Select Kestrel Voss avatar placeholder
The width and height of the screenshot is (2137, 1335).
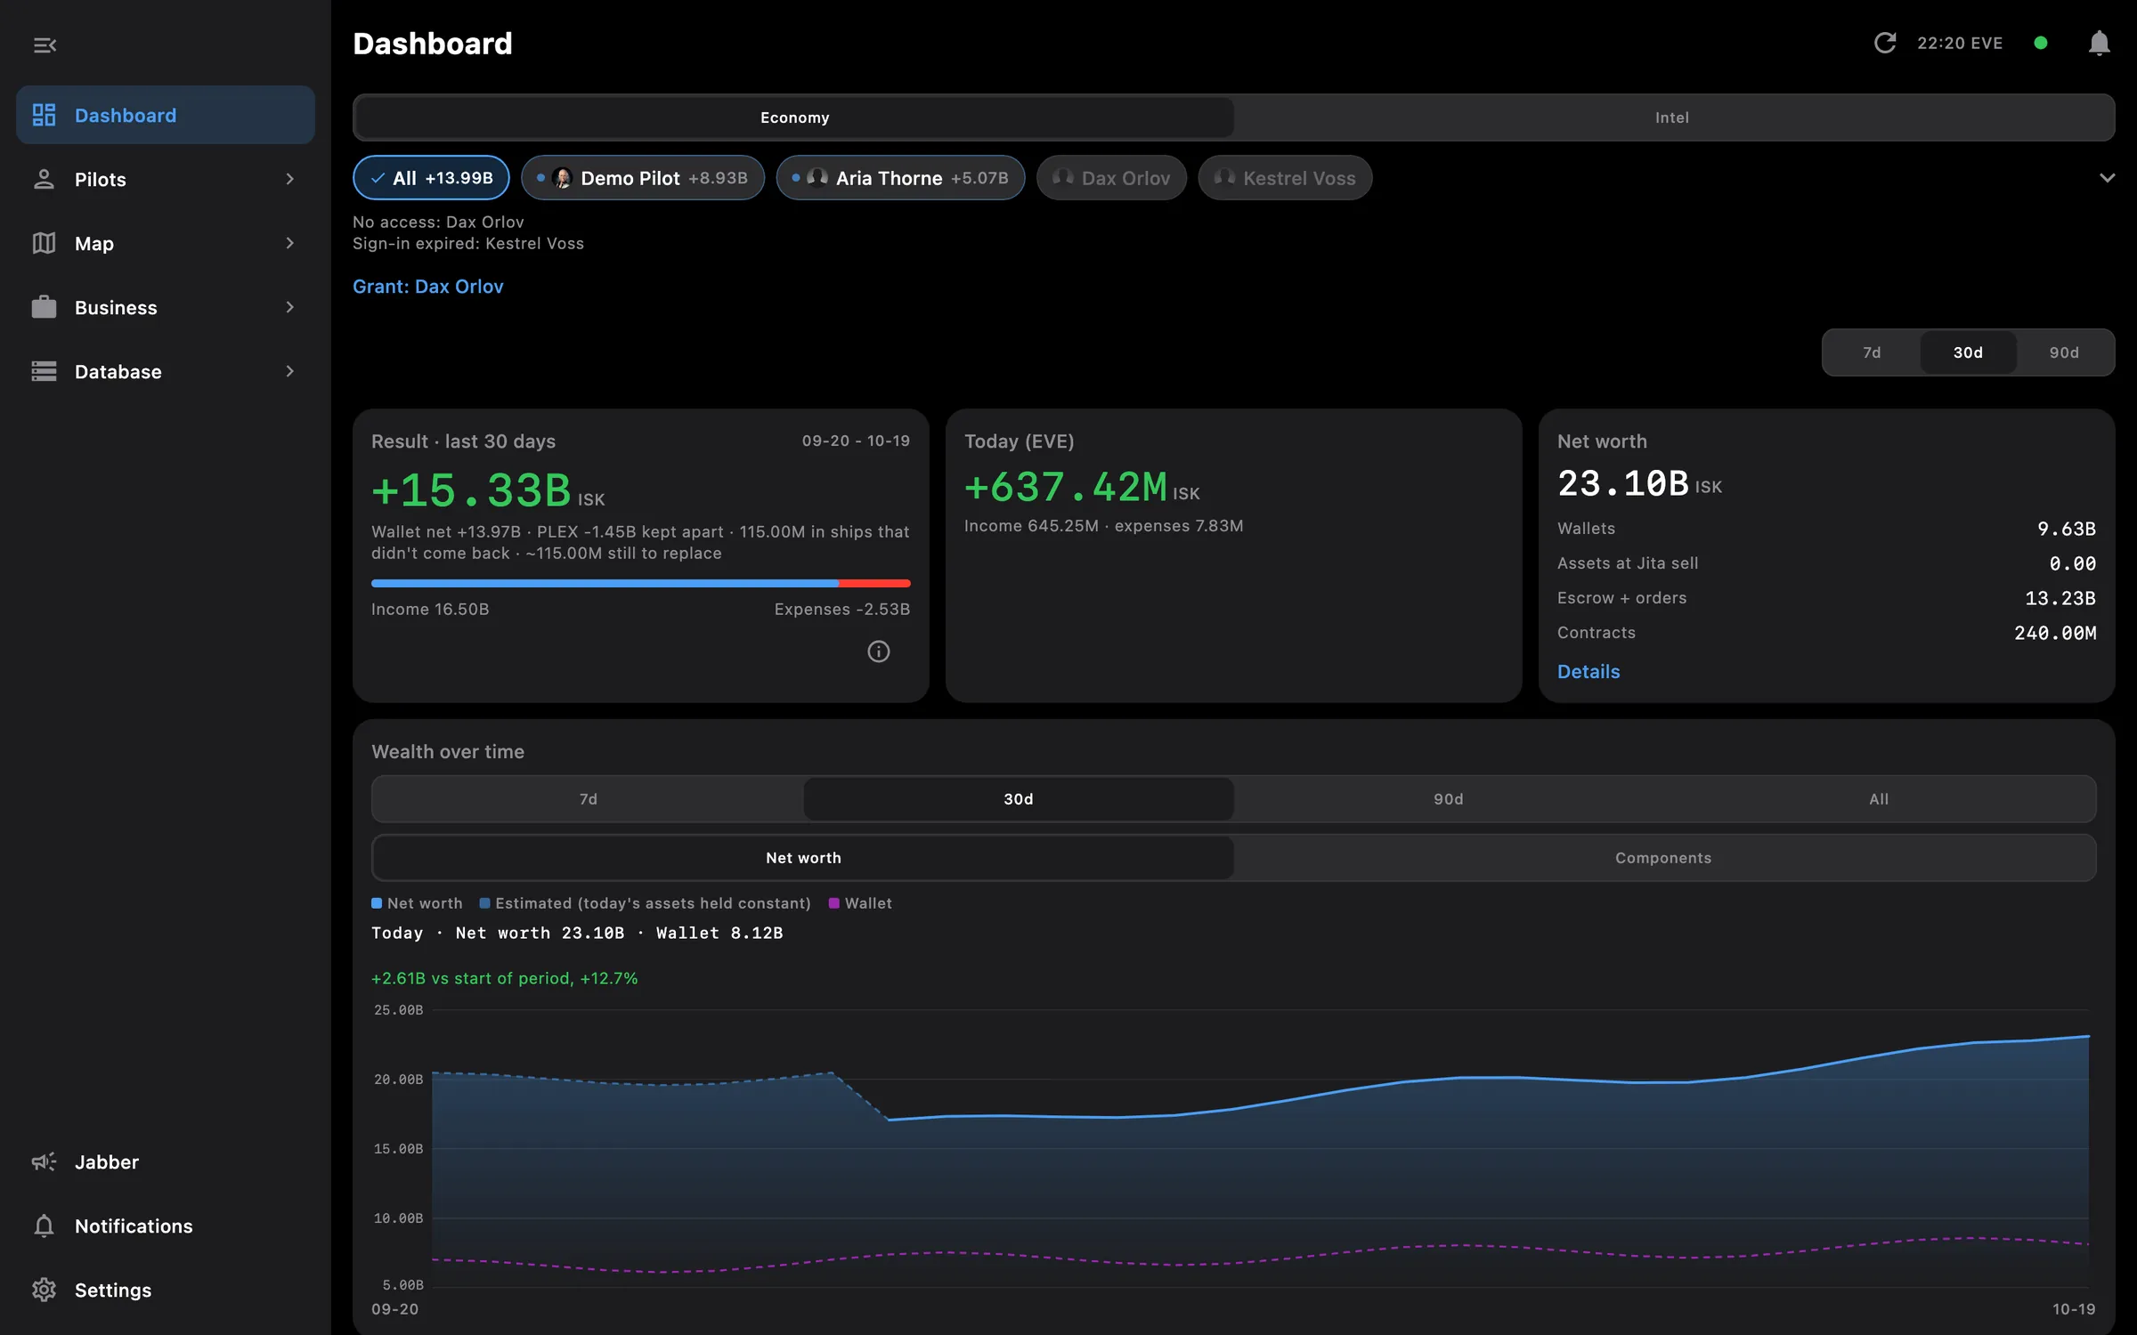point(1224,178)
